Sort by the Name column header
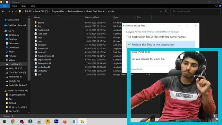222x125 pixels. (37, 17)
